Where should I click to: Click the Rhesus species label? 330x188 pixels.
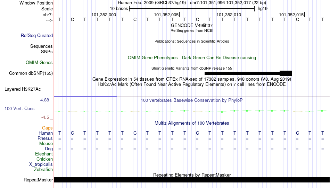tap(45, 138)
